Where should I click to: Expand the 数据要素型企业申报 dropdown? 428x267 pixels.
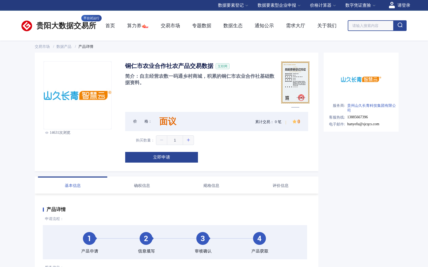click(279, 5)
